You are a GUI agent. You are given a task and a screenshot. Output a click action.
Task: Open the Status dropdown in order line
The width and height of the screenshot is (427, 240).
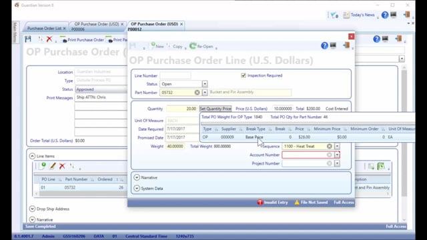tap(205, 84)
